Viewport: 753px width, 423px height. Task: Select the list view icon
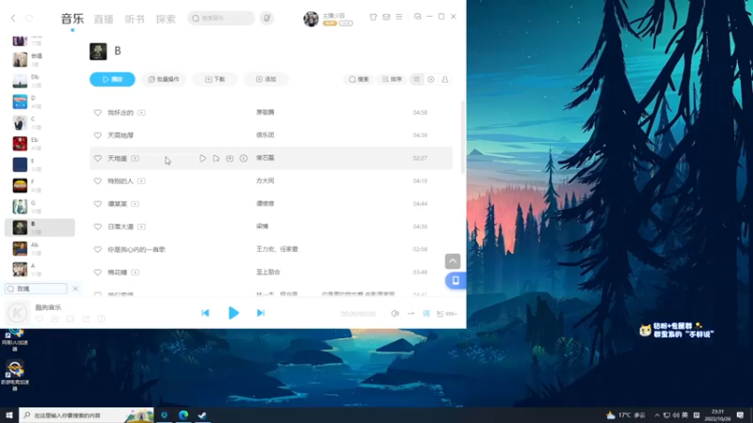click(x=417, y=79)
